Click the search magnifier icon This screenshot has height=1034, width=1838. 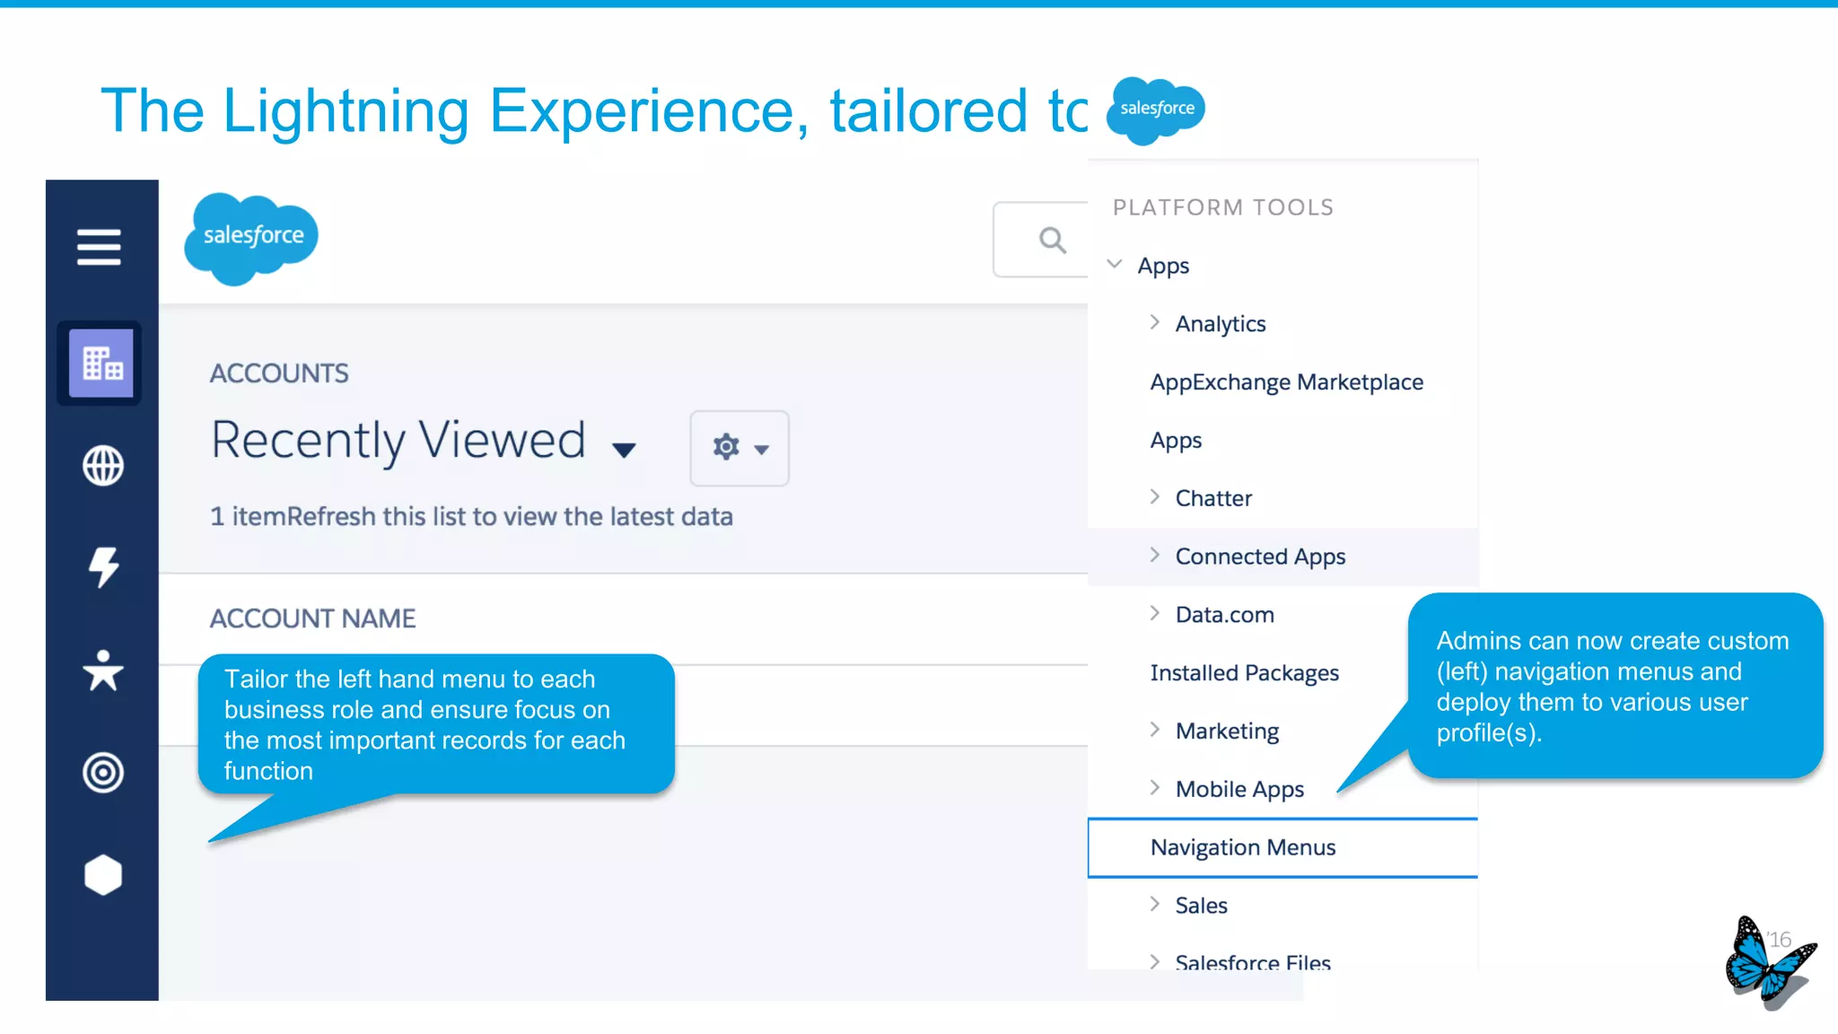pyautogui.click(x=1052, y=241)
